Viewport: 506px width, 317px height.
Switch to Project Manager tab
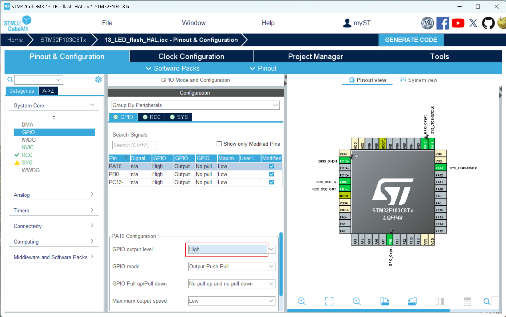tap(316, 56)
